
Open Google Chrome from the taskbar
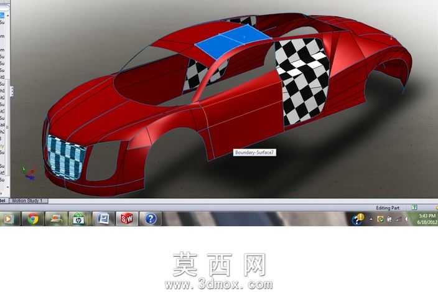pos(33,219)
